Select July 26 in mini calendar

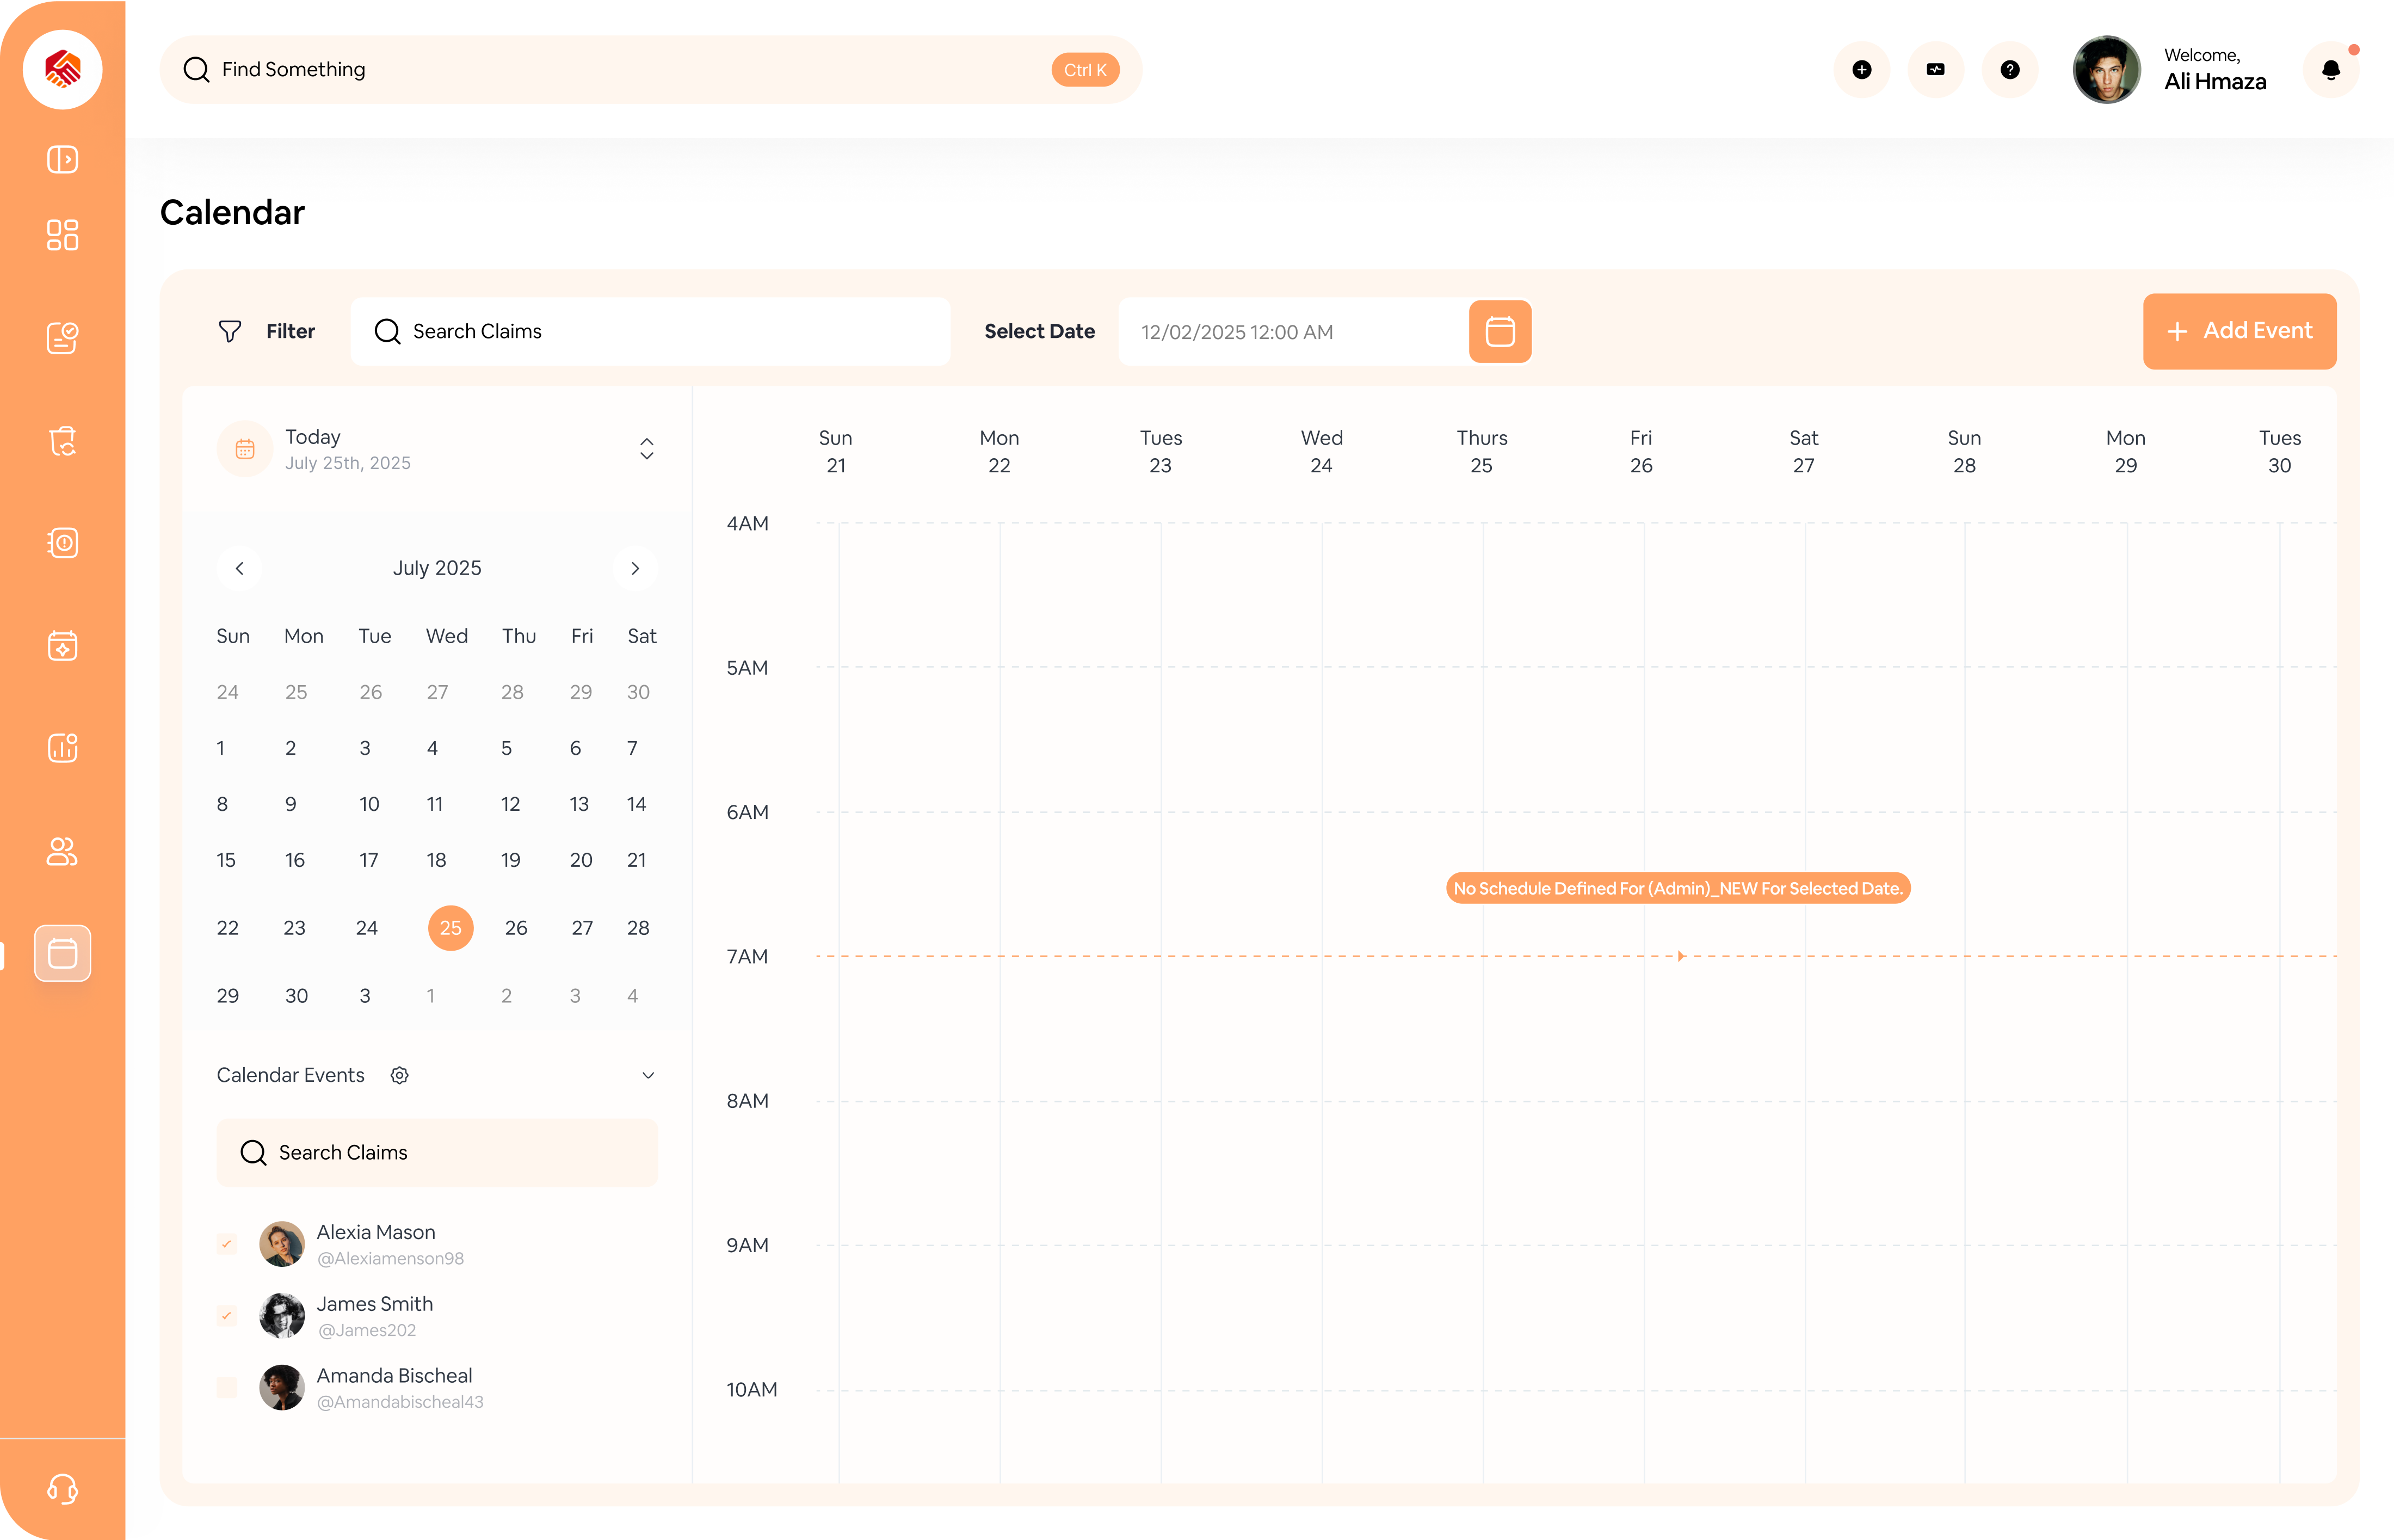[x=516, y=928]
